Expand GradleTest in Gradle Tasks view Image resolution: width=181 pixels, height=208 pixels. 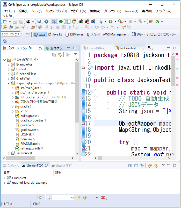click(4, 178)
